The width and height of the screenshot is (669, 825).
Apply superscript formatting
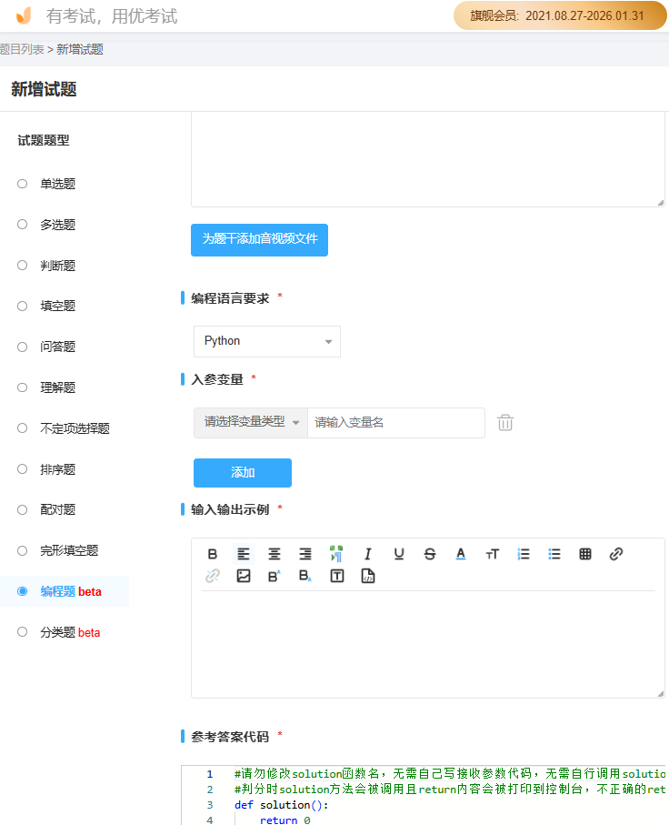(275, 576)
